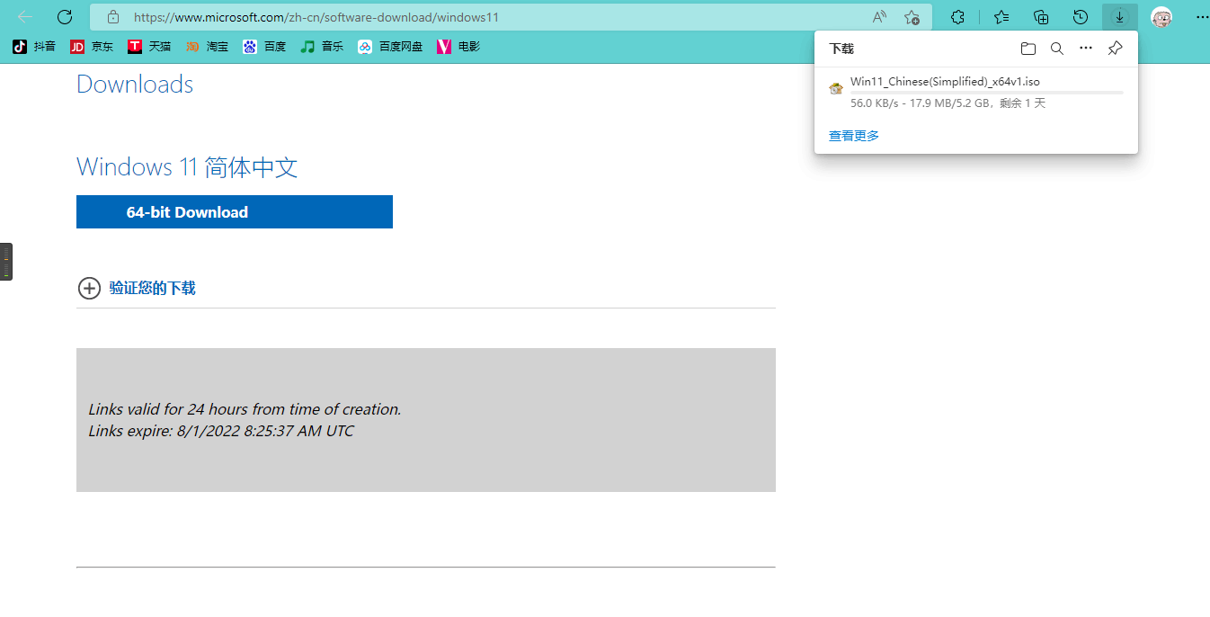Click the browser back arrow
Viewport: 1210px width, 617px height.
click(25, 17)
